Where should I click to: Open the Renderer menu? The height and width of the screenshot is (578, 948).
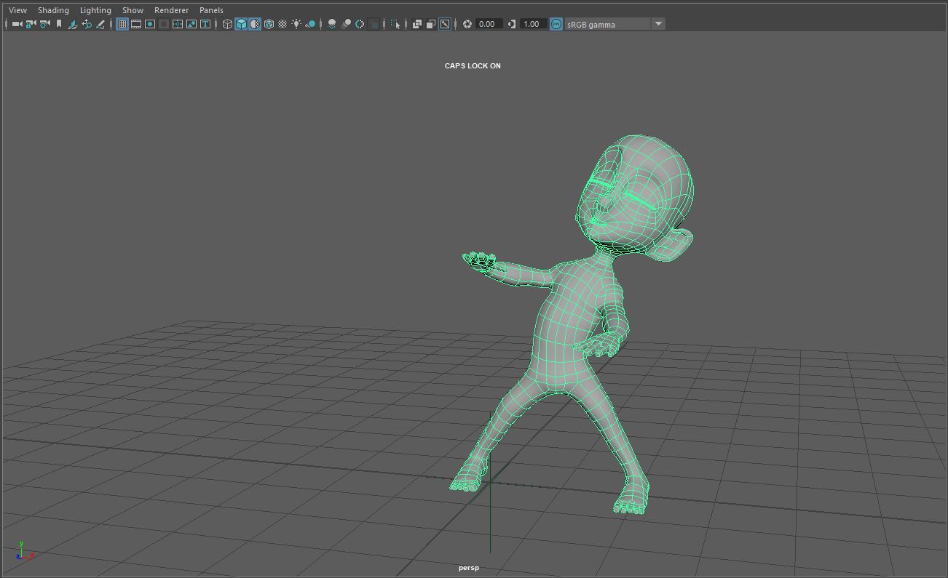point(171,10)
